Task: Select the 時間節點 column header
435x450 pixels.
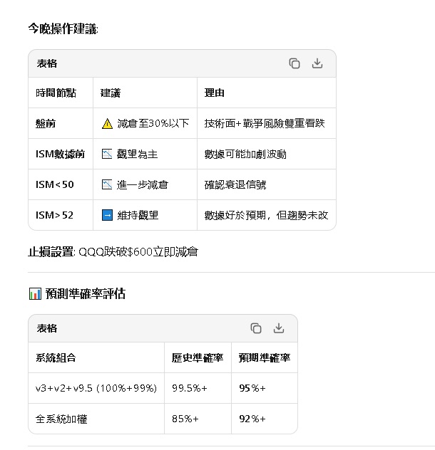Action: click(x=56, y=93)
